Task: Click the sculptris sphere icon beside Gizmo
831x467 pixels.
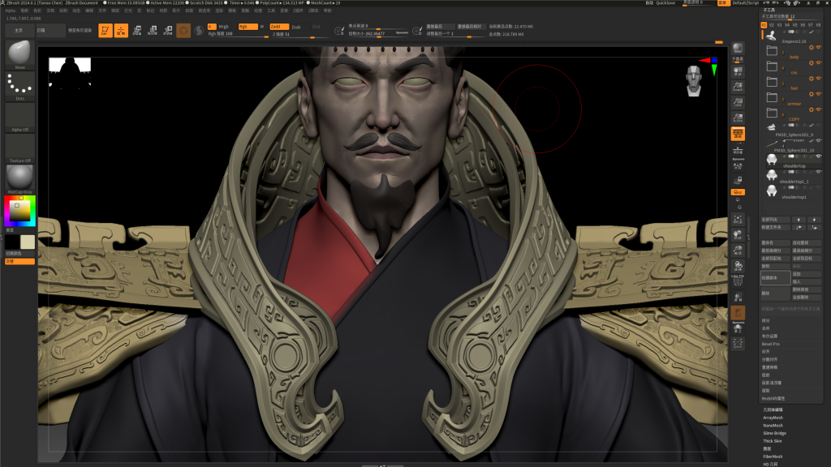Action: click(x=199, y=31)
